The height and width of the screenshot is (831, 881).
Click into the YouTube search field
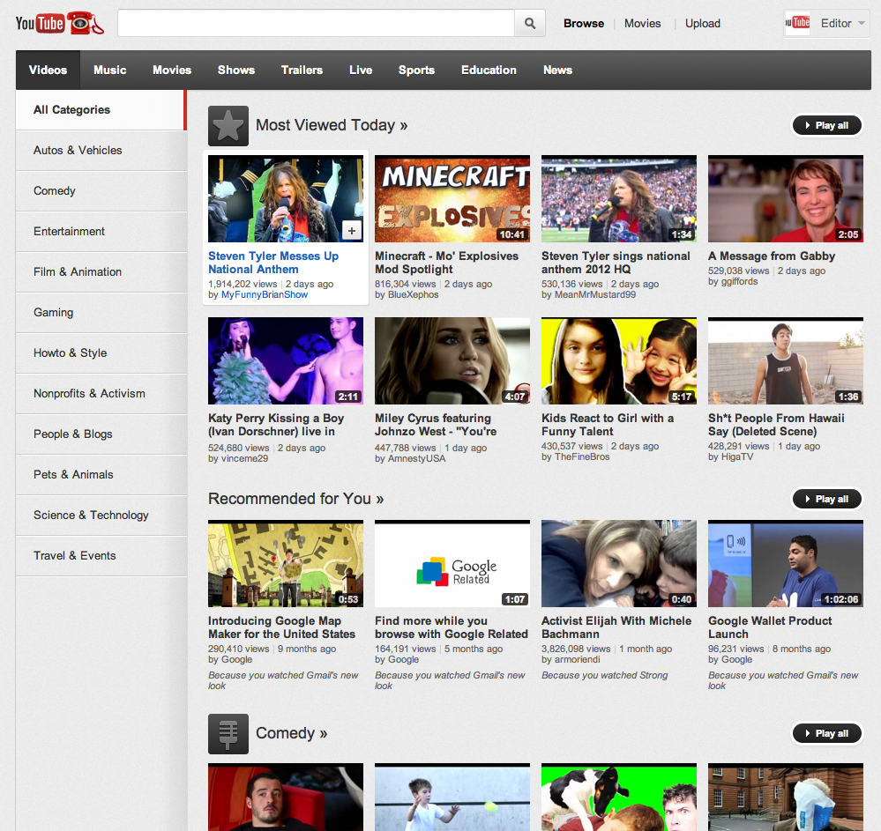(x=317, y=23)
